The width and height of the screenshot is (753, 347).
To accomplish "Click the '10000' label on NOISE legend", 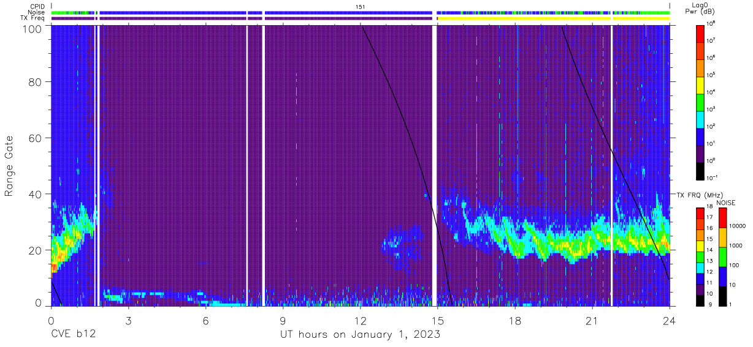I will pyautogui.click(x=736, y=226).
